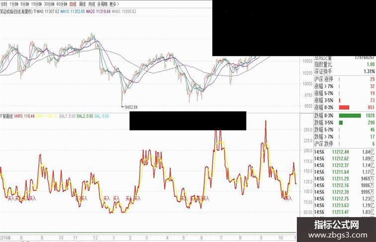Click the 涨幅 > 7% row
Screen dimensions: 376x242
click(x=344, y=86)
